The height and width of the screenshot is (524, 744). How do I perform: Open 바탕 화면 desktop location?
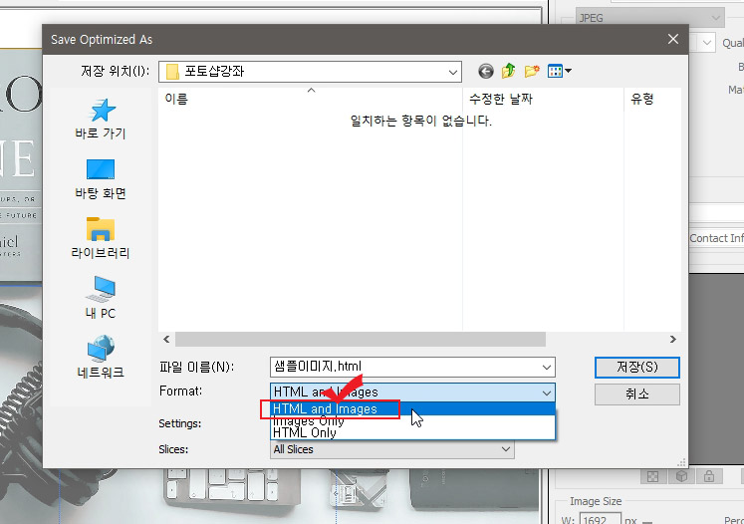click(x=101, y=179)
